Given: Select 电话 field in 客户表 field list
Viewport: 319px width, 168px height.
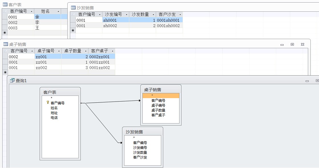Looking at the screenshot, I should point(54,118).
